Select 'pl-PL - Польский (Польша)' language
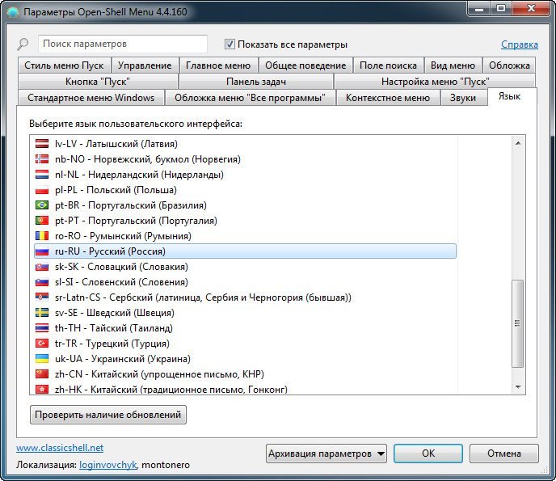The image size is (556, 481). (x=116, y=190)
